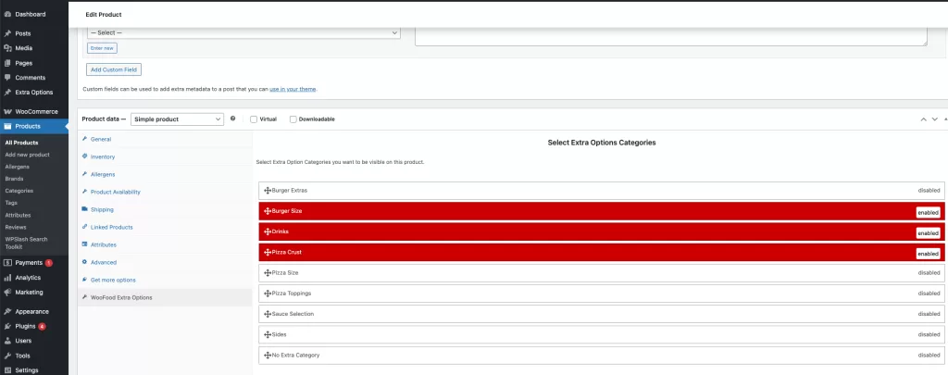Disable the Burger Size enabled toggle
Screen dimensions: 948x375
click(928, 212)
